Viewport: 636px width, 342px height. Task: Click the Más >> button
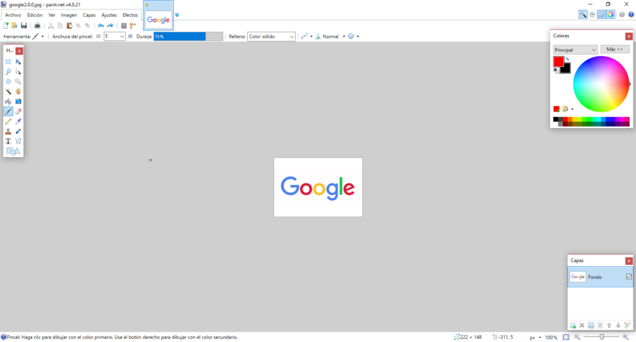click(615, 50)
